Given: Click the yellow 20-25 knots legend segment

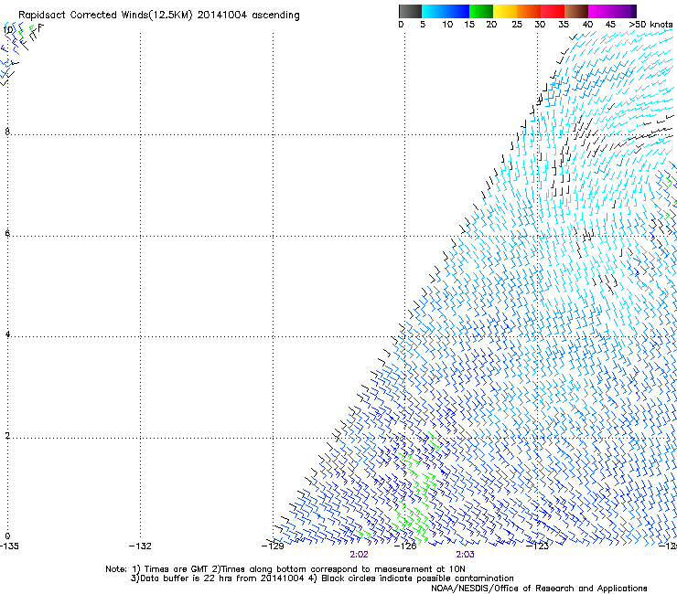Looking at the screenshot, I should pyautogui.click(x=505, y=11).
